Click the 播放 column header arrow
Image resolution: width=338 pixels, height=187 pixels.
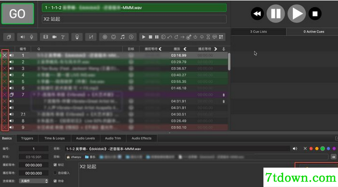click(x=185, y=49)
